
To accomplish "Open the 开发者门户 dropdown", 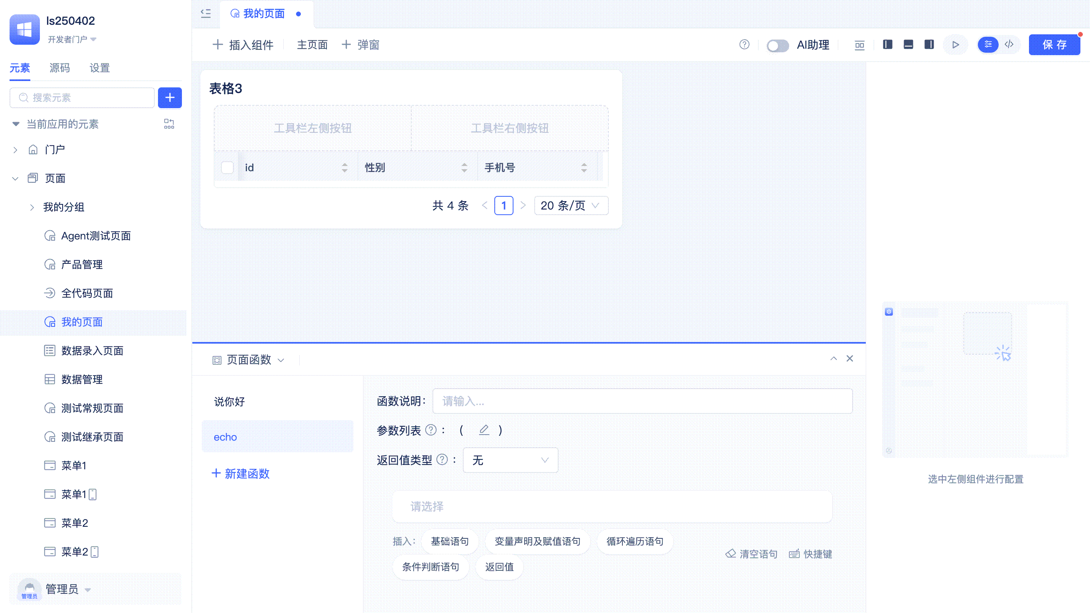I will (72, 40).
